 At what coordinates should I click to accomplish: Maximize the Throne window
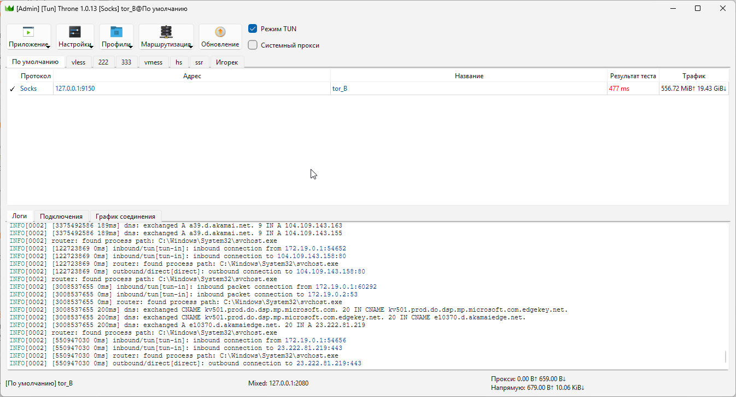pyautogui.click(x=698, y=8)
